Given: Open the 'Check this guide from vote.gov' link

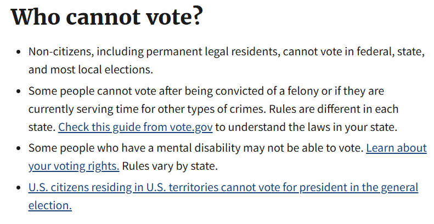Looking at the screenshot, I should [136, 127].
